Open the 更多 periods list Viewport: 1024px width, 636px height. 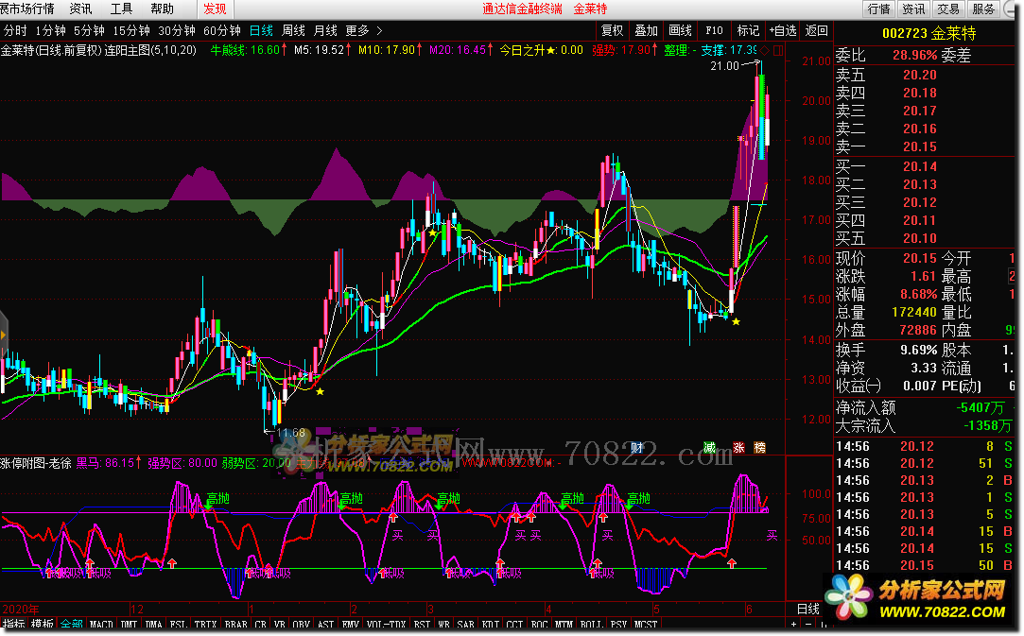coord(357,30)
